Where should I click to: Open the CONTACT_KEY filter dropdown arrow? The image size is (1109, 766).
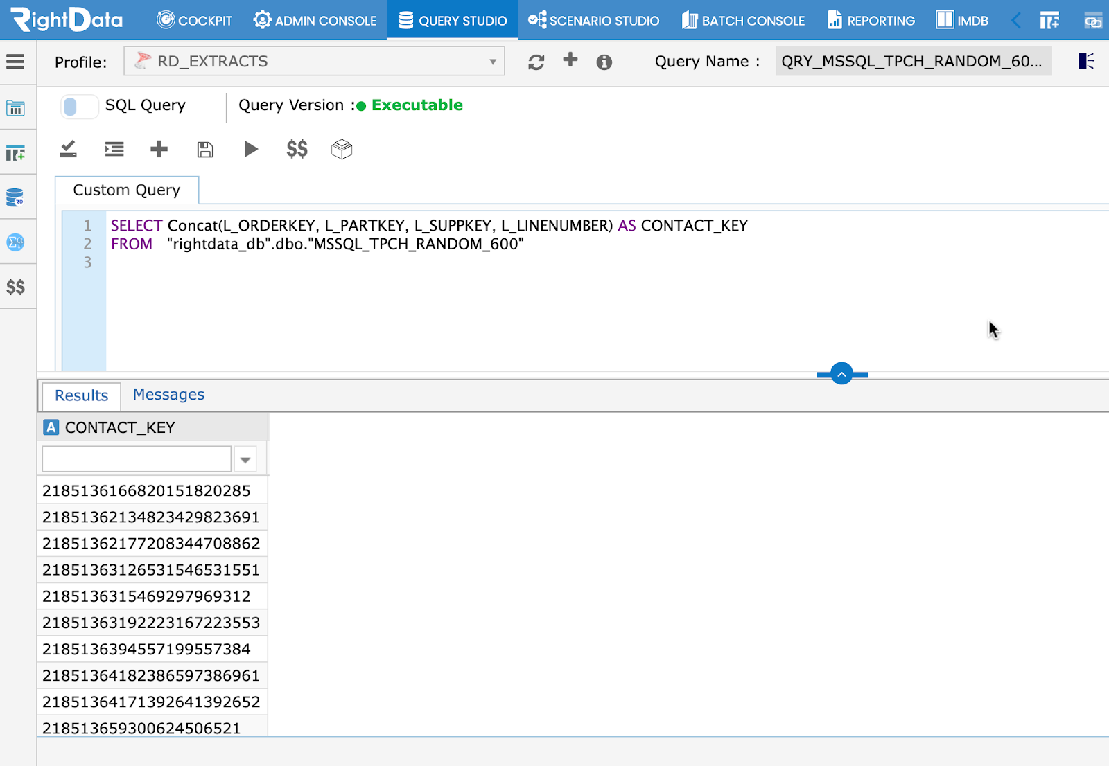point(245,459)
